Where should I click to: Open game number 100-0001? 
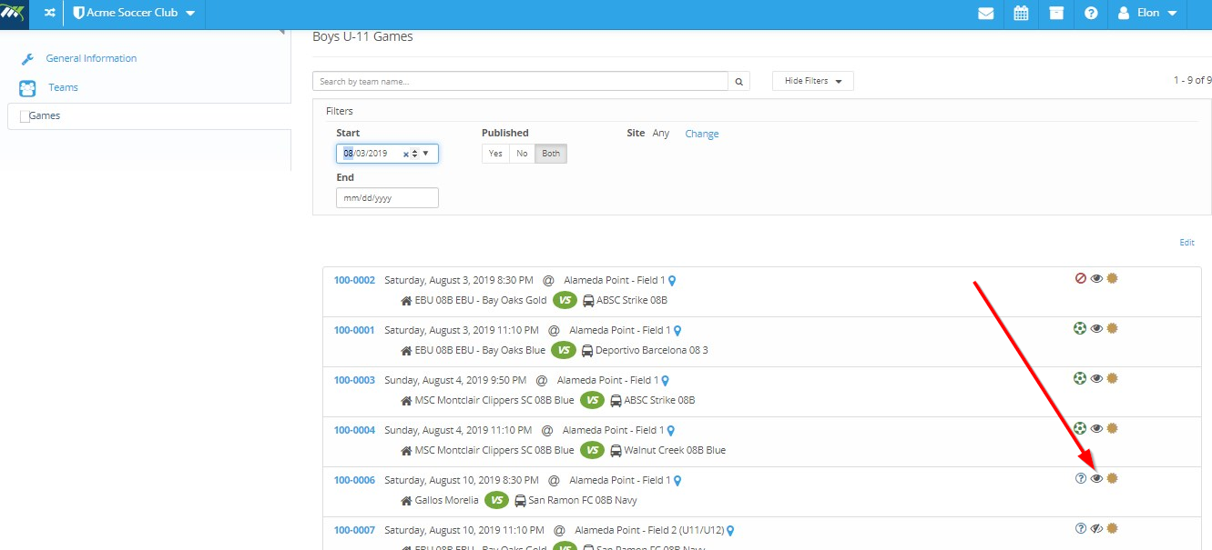point(354,330)
